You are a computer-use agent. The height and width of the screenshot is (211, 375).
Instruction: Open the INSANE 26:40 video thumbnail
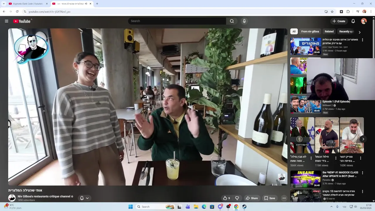click(x=306, y=179)
